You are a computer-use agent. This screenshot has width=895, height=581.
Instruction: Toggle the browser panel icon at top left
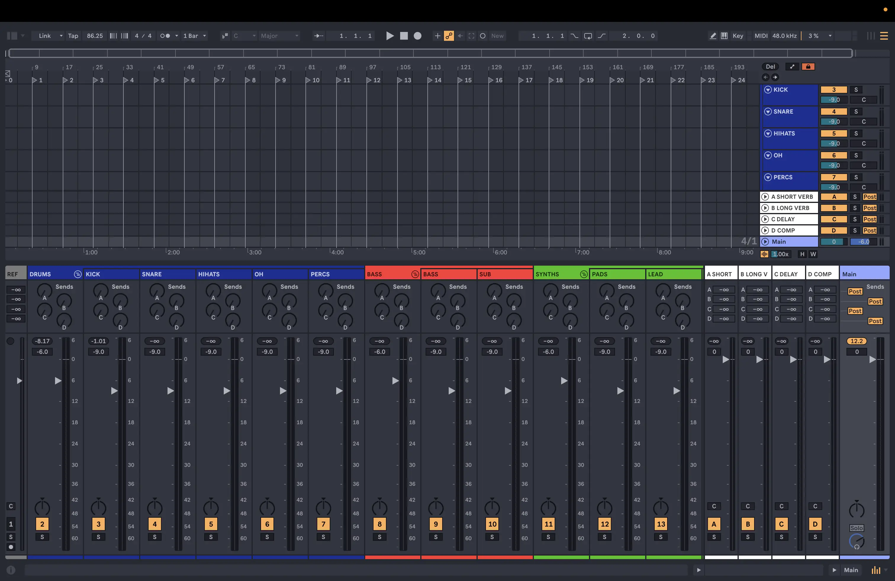(12, 36)
